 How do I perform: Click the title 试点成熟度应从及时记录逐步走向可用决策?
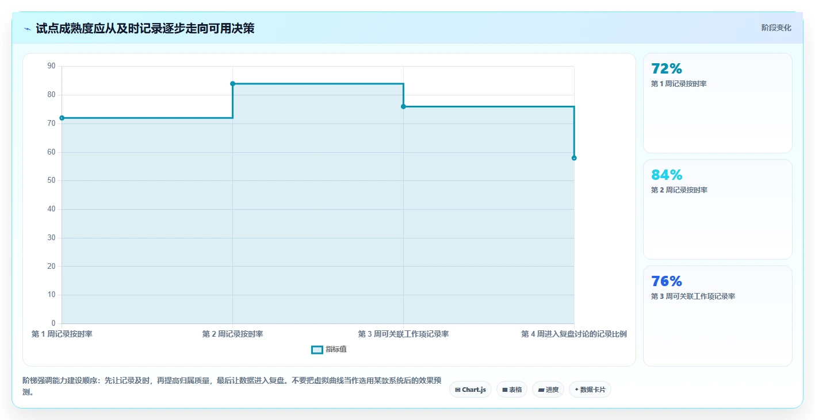145,28
